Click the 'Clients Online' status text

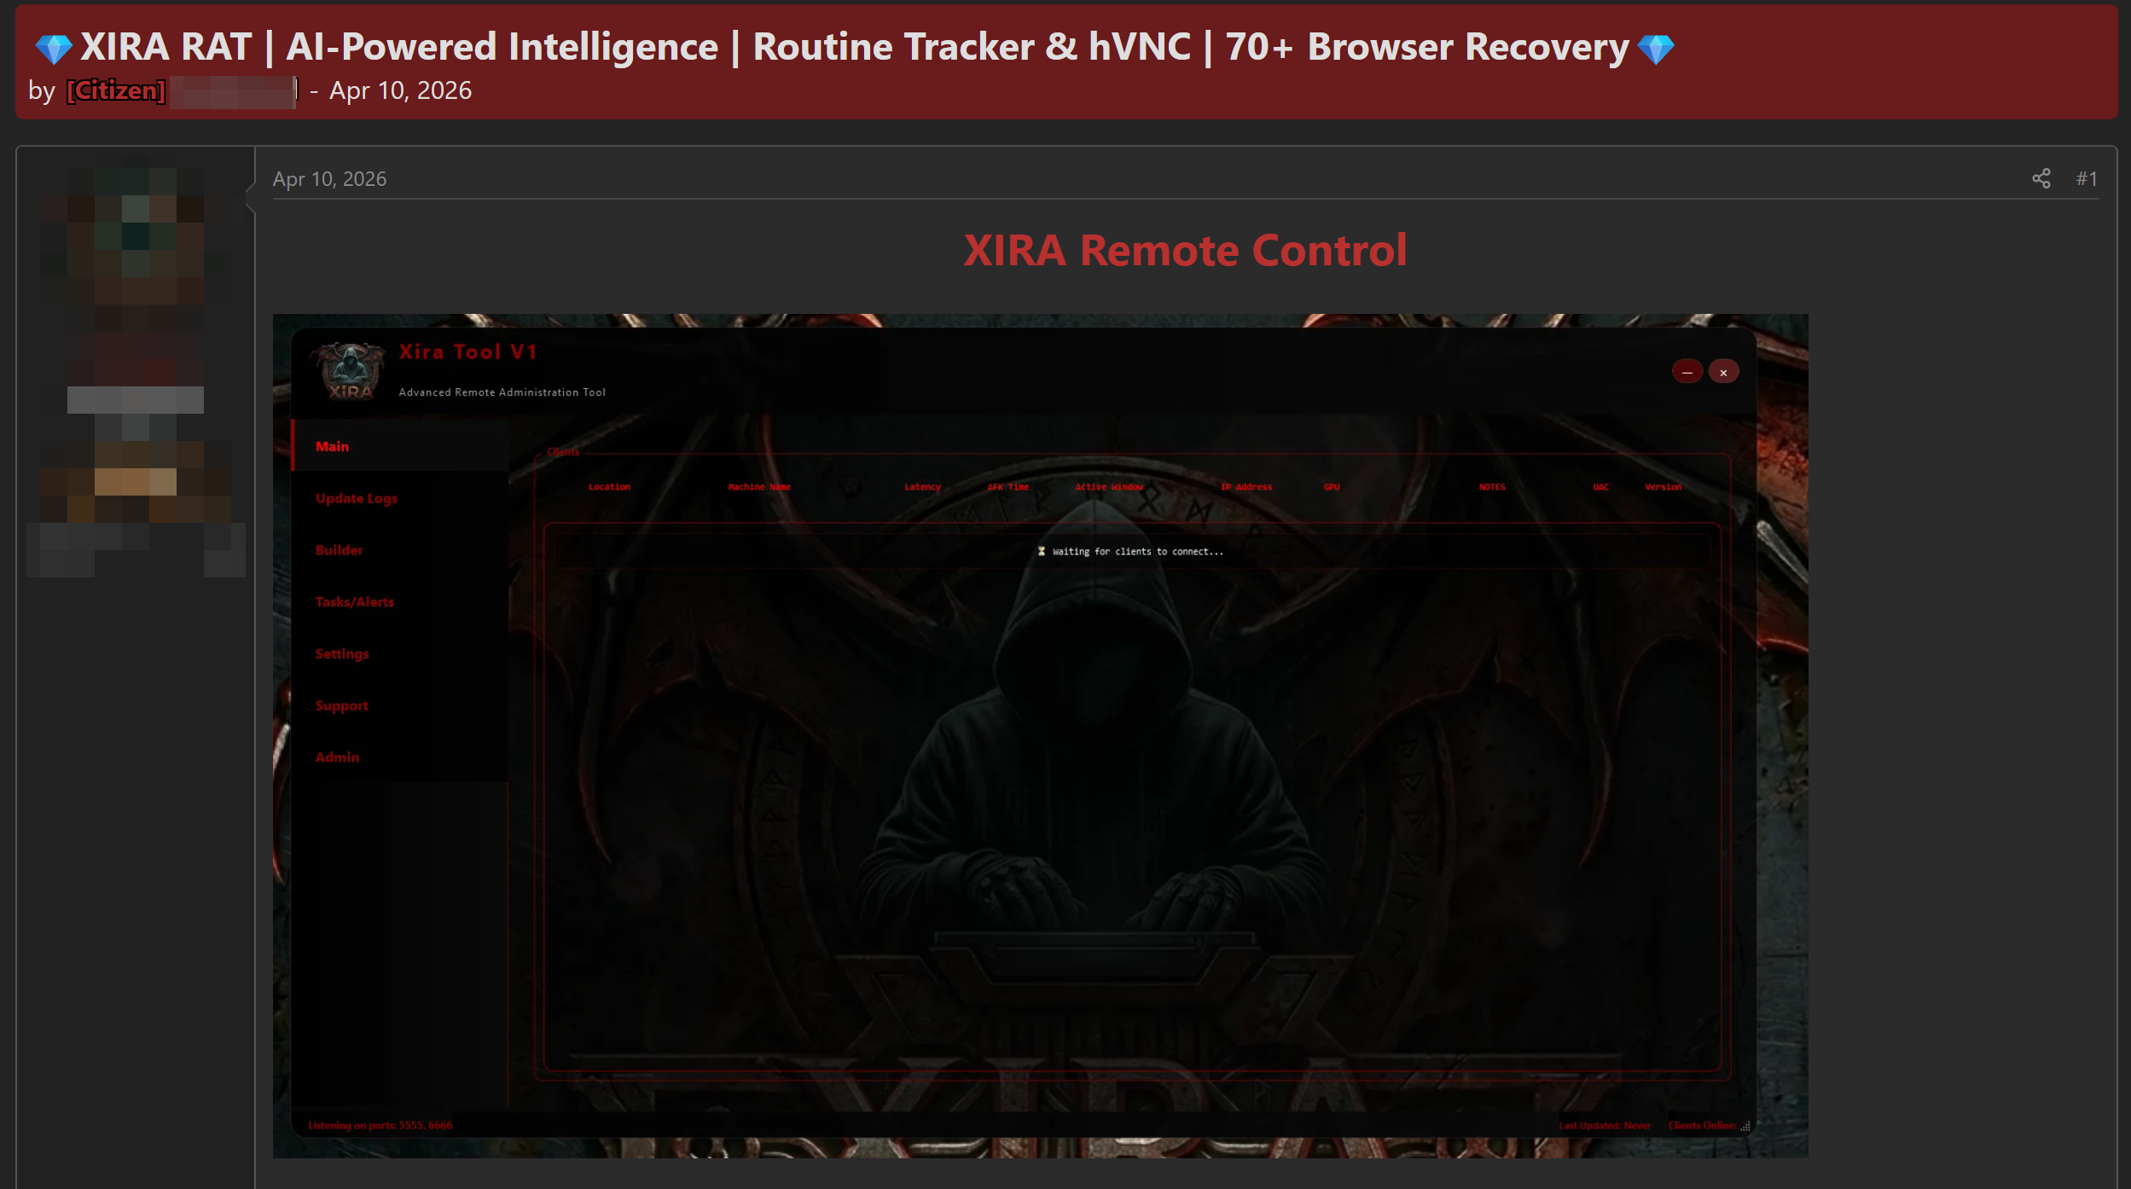click(1702, 1125)
